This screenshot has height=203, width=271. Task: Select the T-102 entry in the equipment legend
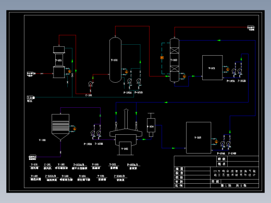click(x=61, y=166)
